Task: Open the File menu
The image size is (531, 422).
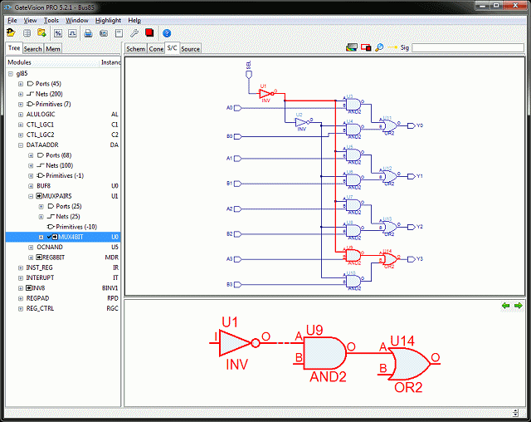Action: 12,20
